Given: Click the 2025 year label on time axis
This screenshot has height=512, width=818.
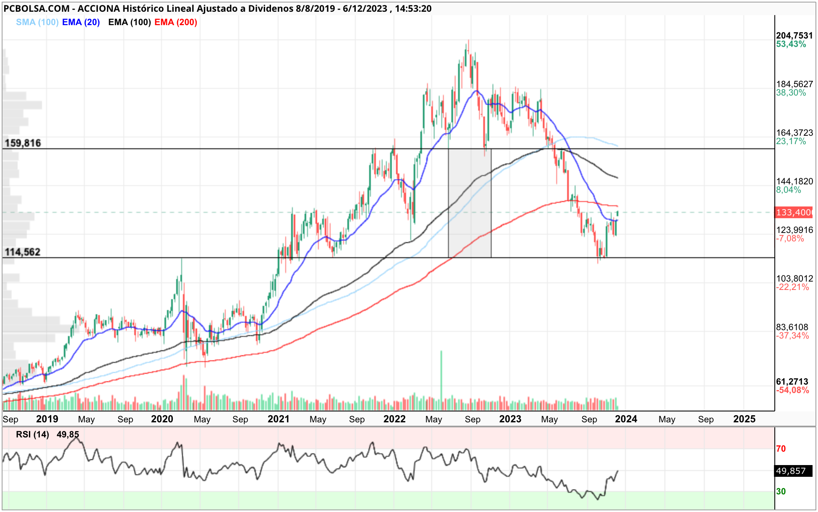Looking at the screenshot, I should [x=744, y=419].
